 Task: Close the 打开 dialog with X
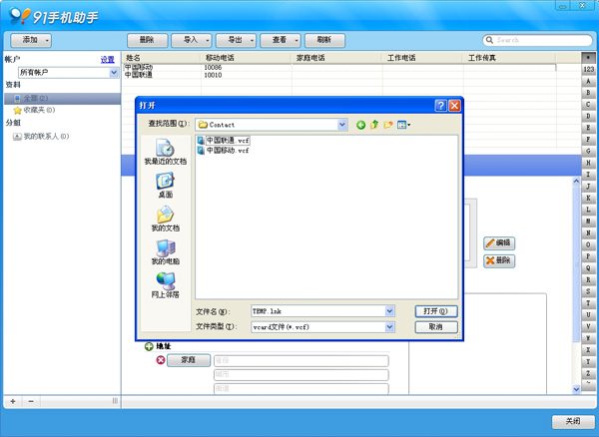point(454,106)
